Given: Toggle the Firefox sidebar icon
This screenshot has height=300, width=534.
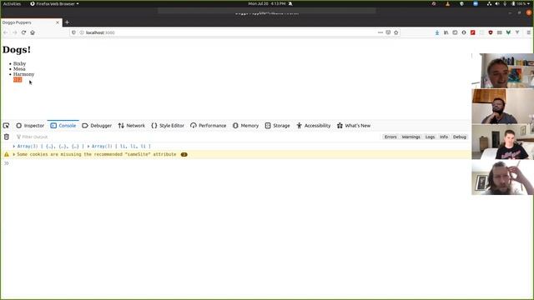Looking at the screenshot, I should pos(455,32).
